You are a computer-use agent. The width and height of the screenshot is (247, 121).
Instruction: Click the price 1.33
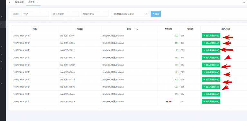tap(177, 65)
